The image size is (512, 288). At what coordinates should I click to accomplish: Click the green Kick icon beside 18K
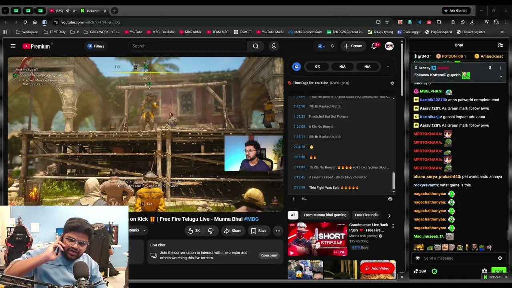pyautogui.click(x=434, y=271)
